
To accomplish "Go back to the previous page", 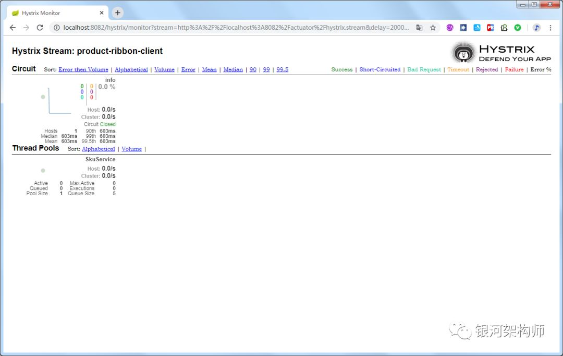I will 13,28.
